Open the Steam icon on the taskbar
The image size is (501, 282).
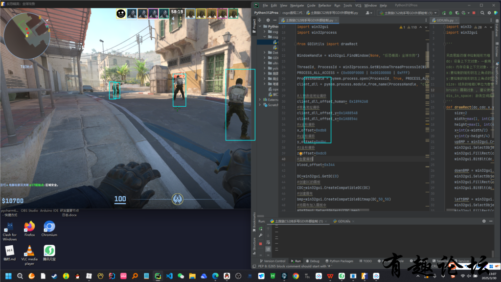tap(54, 276)
